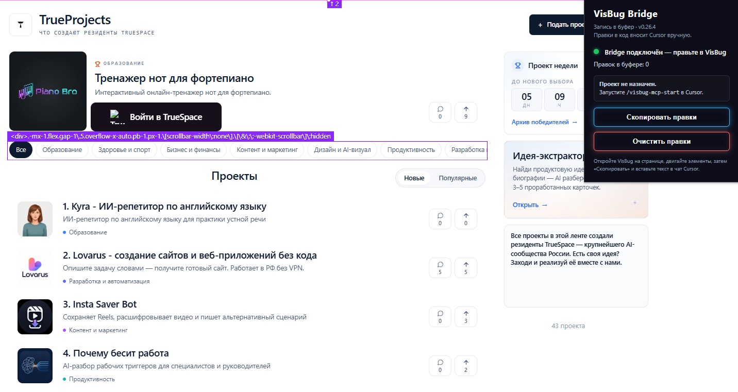The height and width of the screenshot is (392, 738).
Task: Open comments on Тренажер нот для фортепиано
Action: point(440,112)
